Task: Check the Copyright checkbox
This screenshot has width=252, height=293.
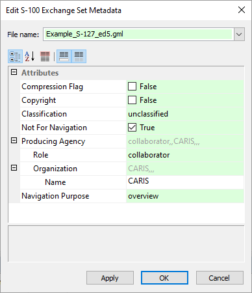Action: (132, 100)
